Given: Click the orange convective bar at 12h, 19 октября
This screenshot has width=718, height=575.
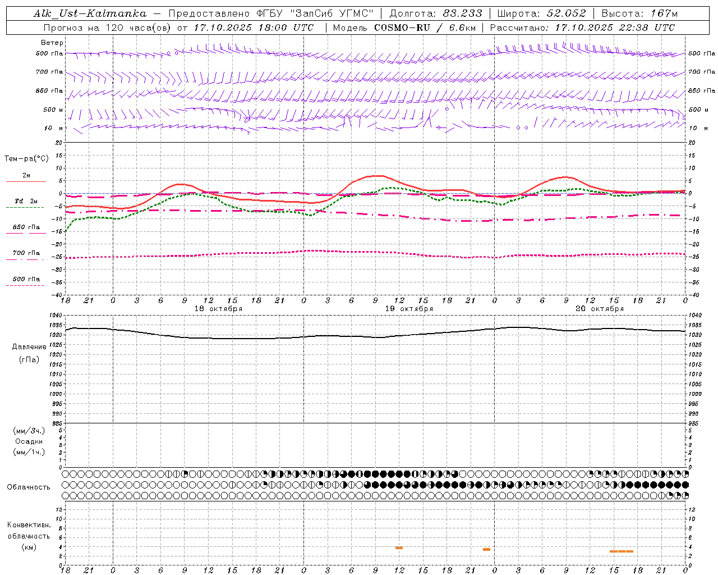Looking at the screenshot, I should point(399,547).
